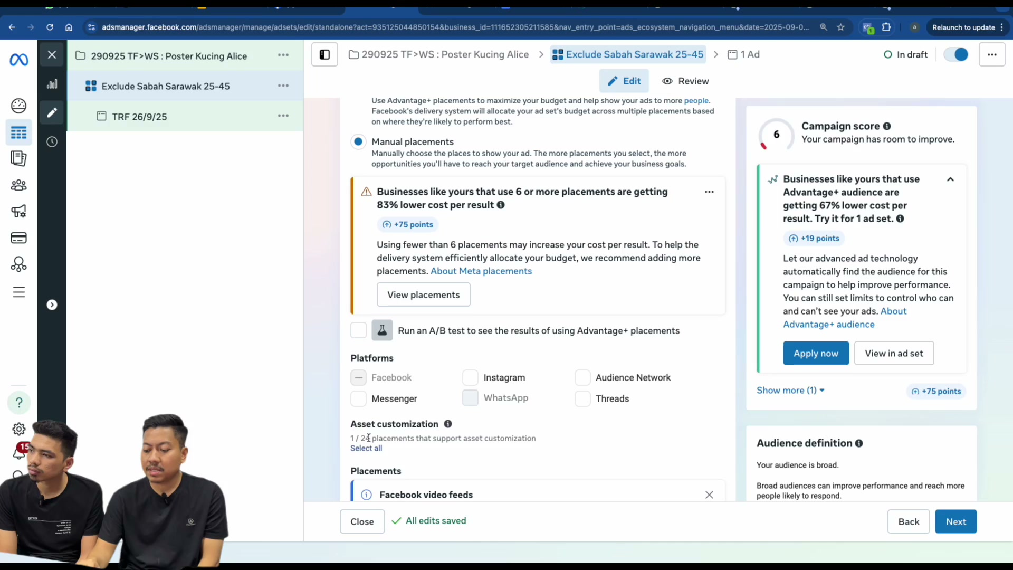This screenshot has width=1013, height=570.
Task: Open the Billing card icon in sidebar
Action: tap(18, 238)
